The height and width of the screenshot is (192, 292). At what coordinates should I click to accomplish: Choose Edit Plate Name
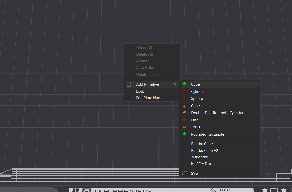pos(150,98)
